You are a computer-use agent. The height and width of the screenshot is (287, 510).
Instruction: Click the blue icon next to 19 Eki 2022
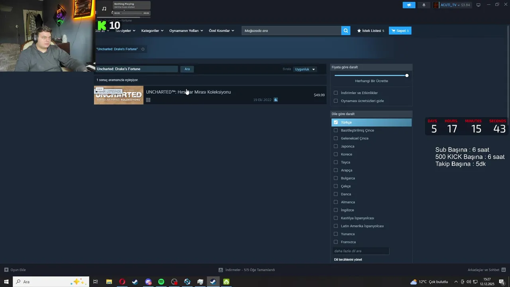click(x=276, y=100)
